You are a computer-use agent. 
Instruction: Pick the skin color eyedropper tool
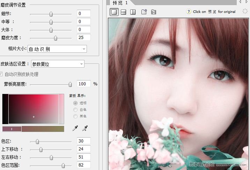point(75,128)
